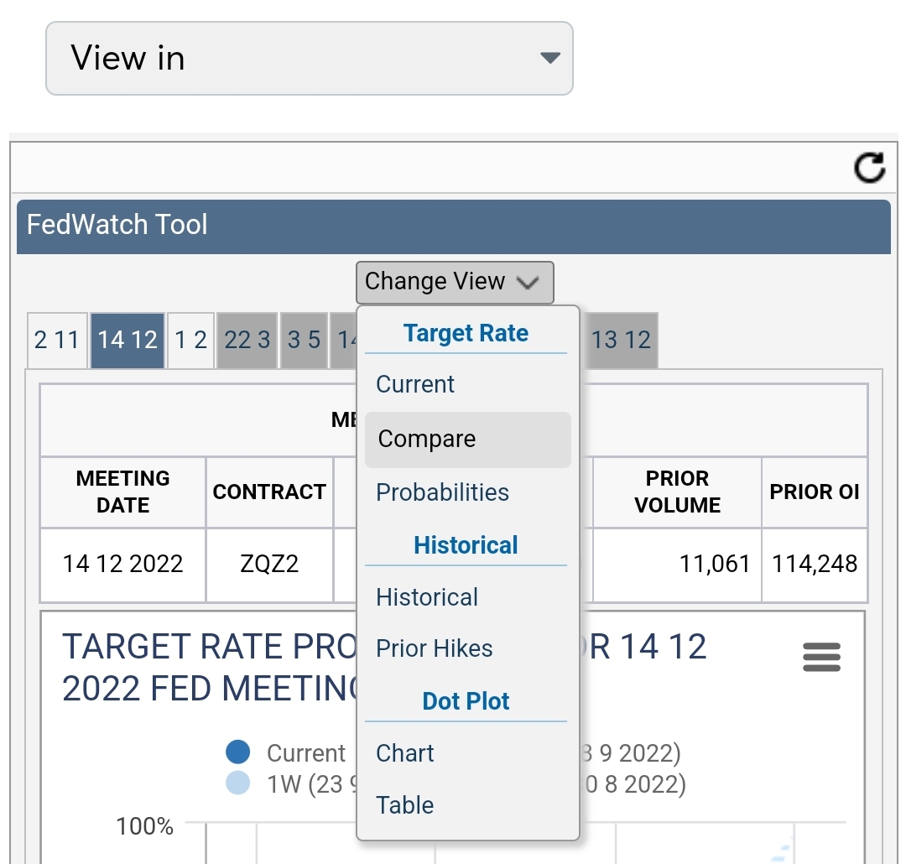
Task: Switch to the 2 11 meeting tab
Action: [x=57, y=341]
